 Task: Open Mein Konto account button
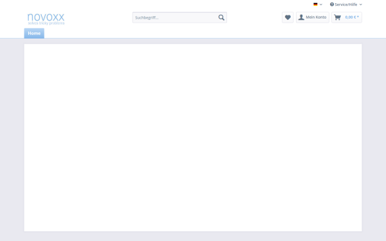pyautogui.click(x=313, y=17)
